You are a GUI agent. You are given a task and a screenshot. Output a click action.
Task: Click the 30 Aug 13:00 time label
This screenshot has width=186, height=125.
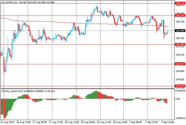point(120,122)
